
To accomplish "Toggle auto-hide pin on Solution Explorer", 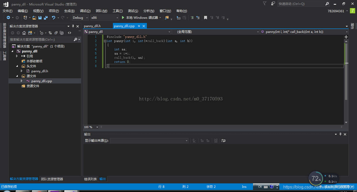I will point(73,26).
